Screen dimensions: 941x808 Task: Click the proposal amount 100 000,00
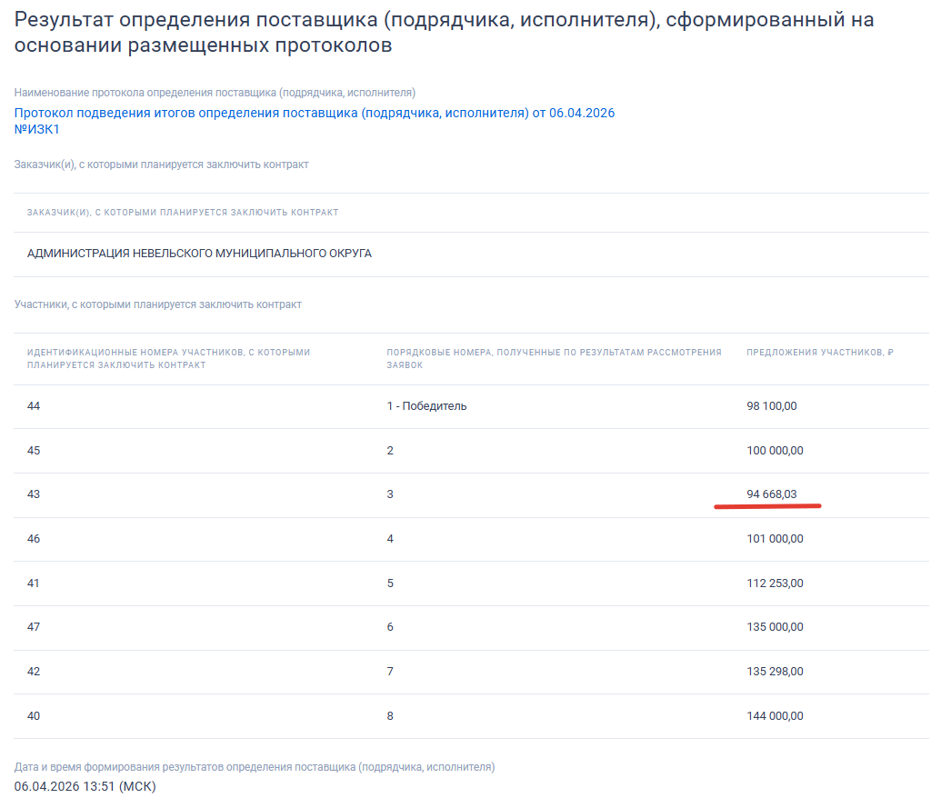775,449
